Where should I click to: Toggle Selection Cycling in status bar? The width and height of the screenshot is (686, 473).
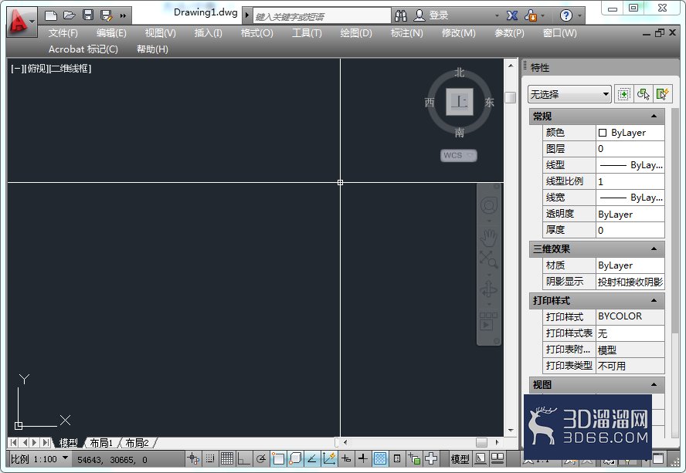click(414, 458)
